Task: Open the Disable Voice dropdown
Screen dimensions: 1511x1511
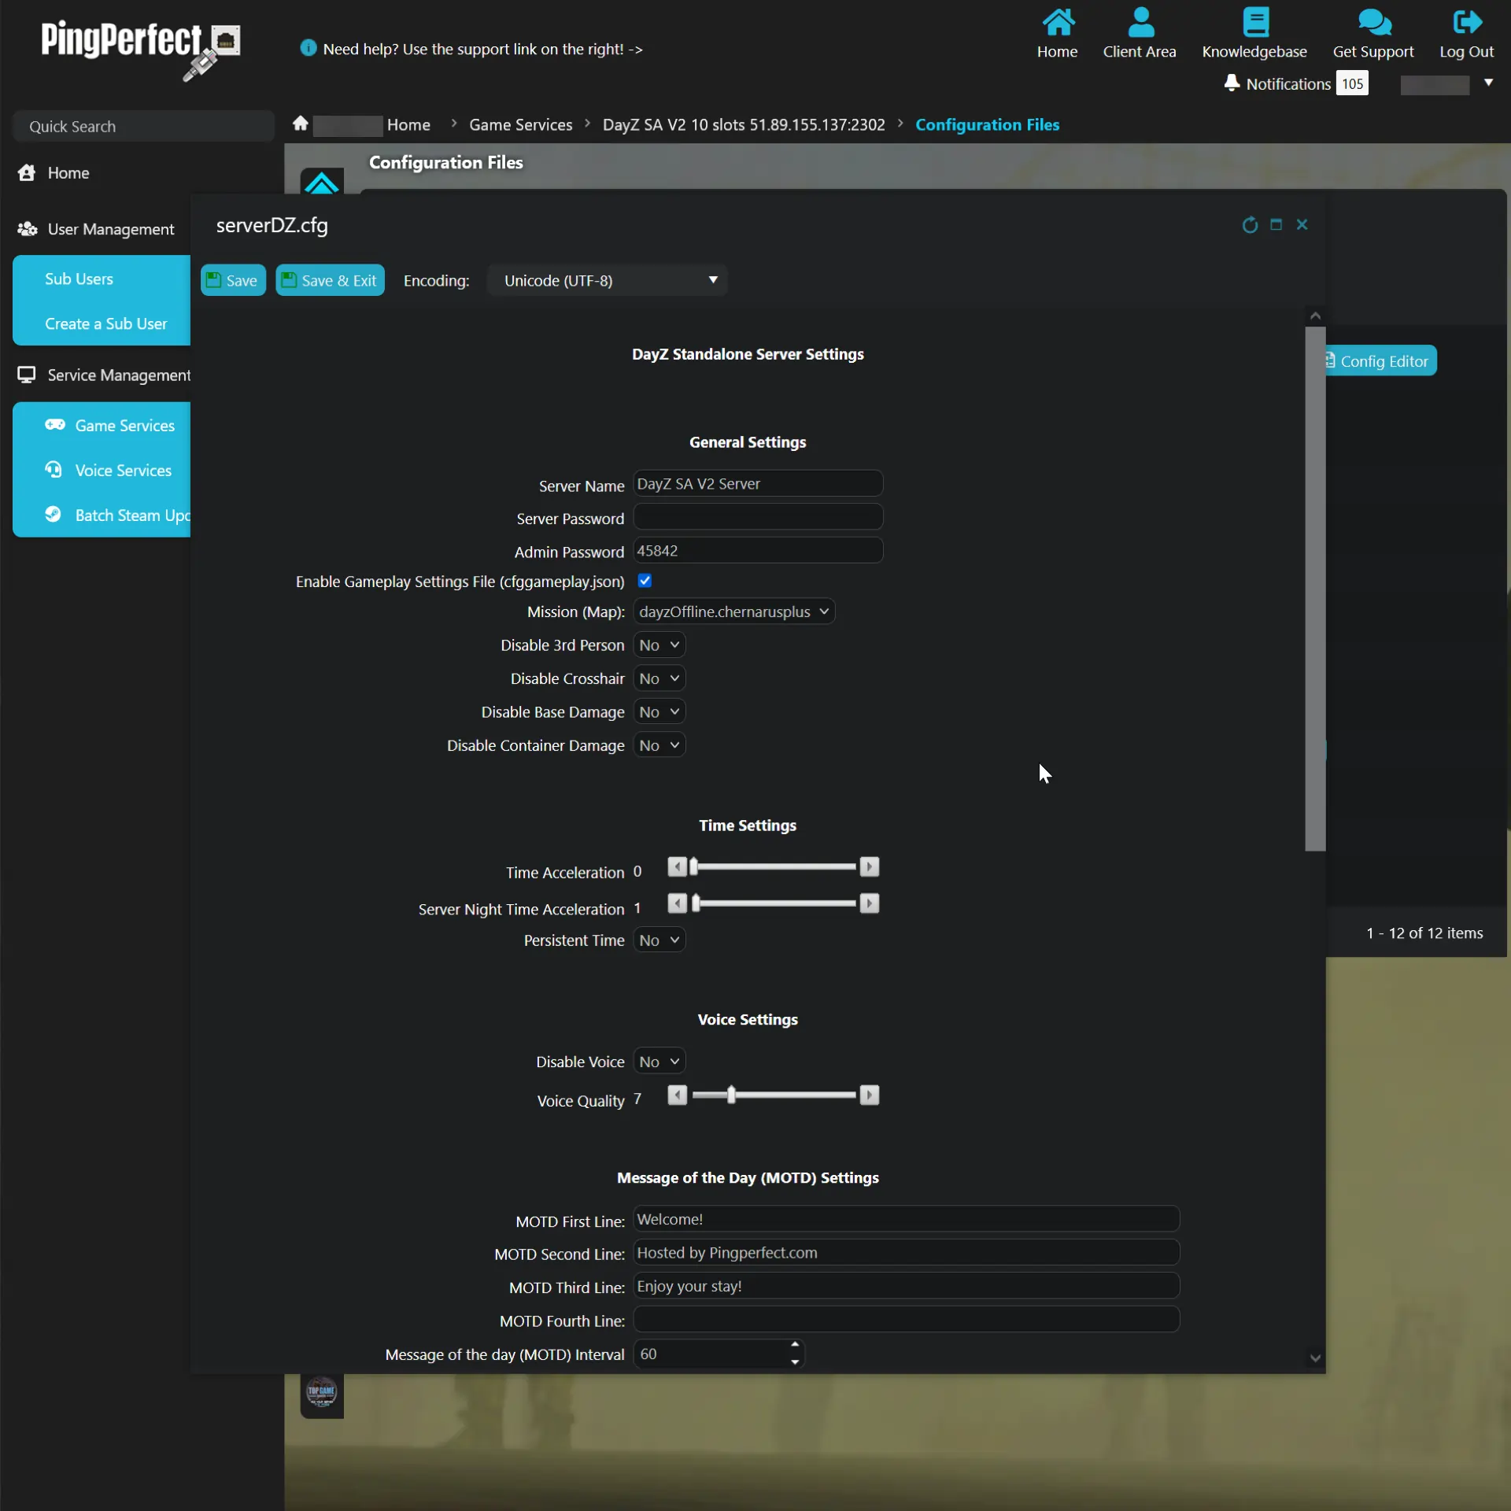Action: click(659, 1061)
